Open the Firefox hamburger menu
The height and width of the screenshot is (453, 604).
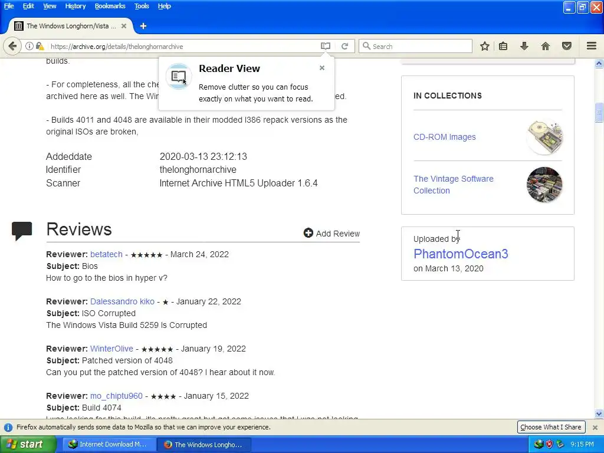pos(592,46)
